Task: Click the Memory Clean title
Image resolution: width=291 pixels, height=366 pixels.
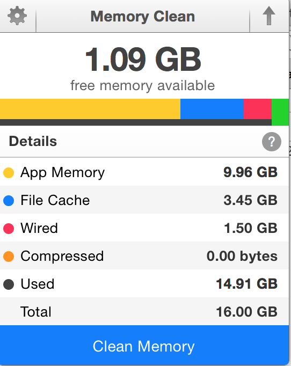Action: tap(143, 17)
